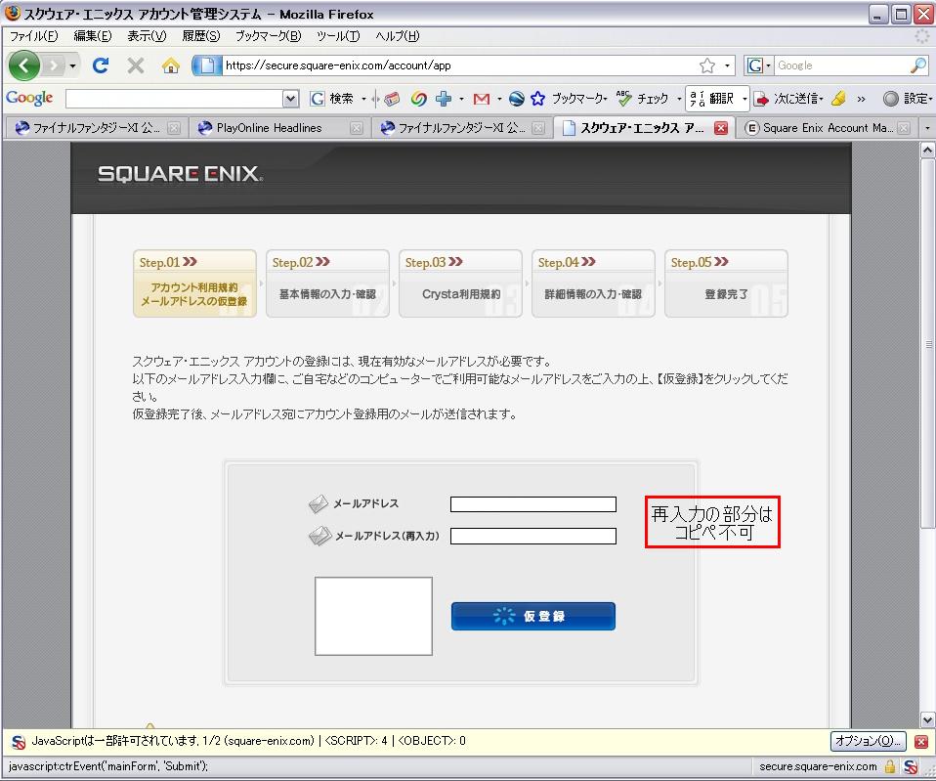
Task: Open the 編集(E) menu
Action: pyautogui.click(x=93, y=36)
